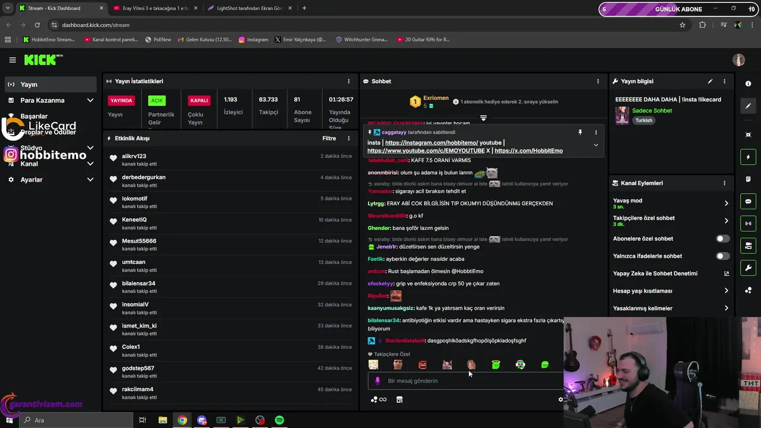The height and width of the screenshot is (428, 761).
Task: Click the chat input Bir mesaj gönderin
Action: (466, 381)
